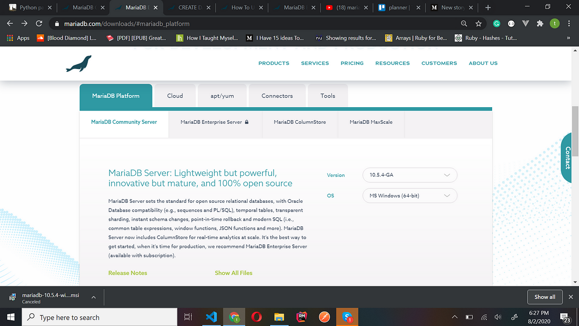Open Postman from the taskbar
Image resolution: width=579 pixels, height=326 pixels.
tap(325, 317)
